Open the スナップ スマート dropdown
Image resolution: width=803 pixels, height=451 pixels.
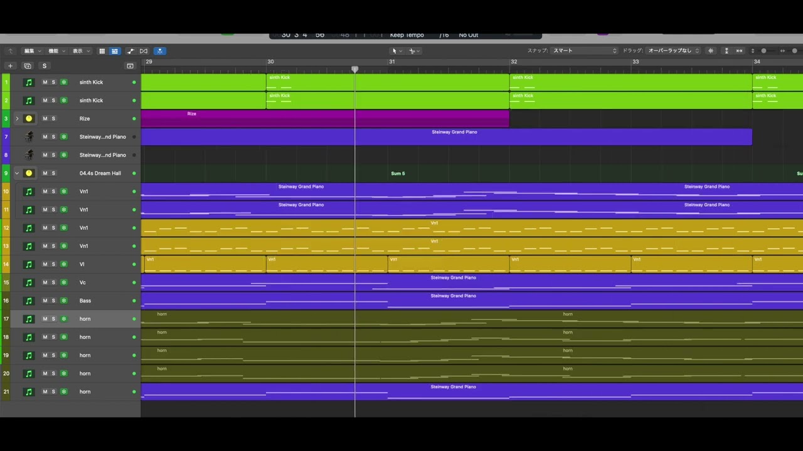(x=585, y=51)
